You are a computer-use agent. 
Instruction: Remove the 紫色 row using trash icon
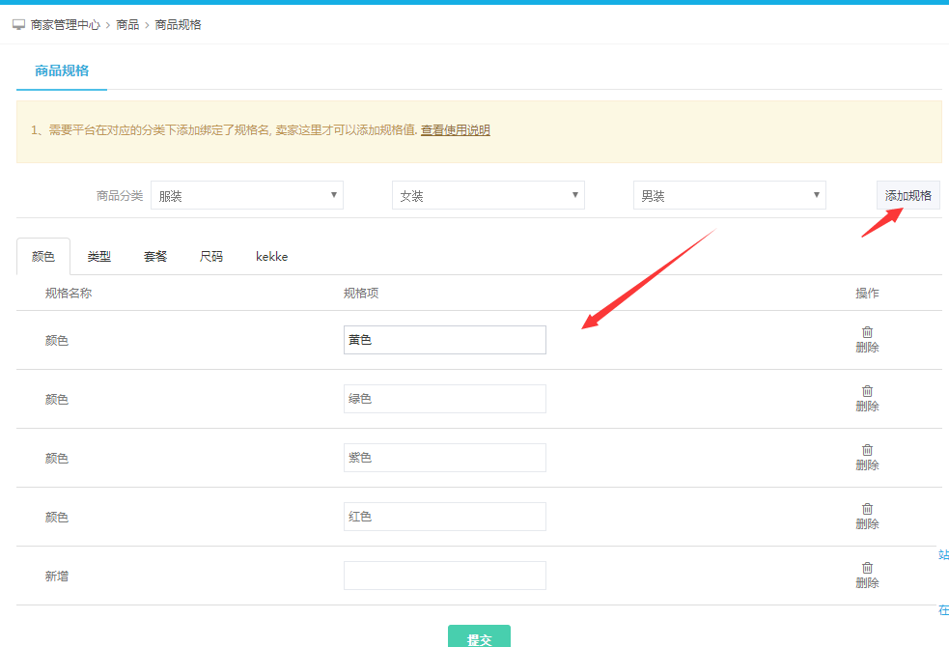867,450
